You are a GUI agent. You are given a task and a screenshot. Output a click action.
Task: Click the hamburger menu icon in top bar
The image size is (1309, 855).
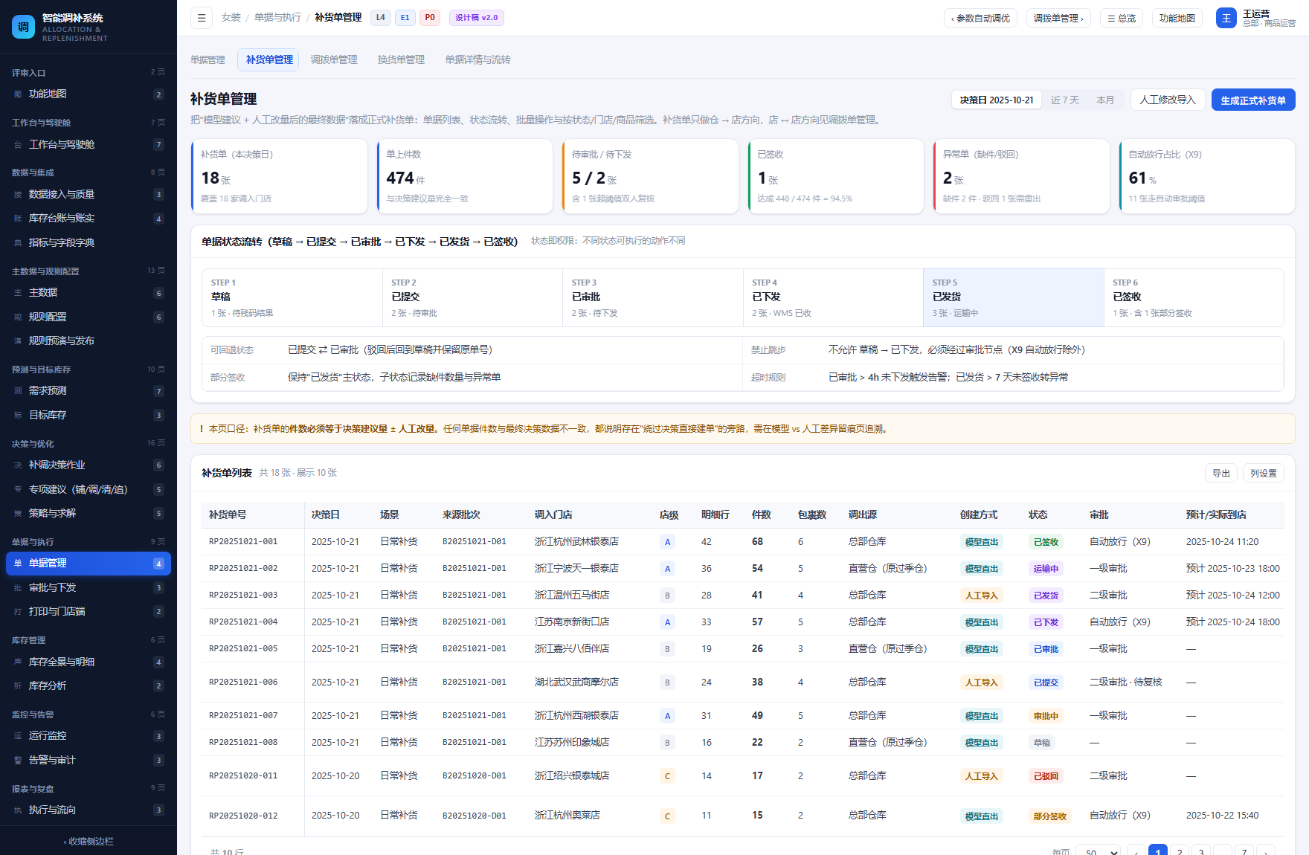point(202,18)
